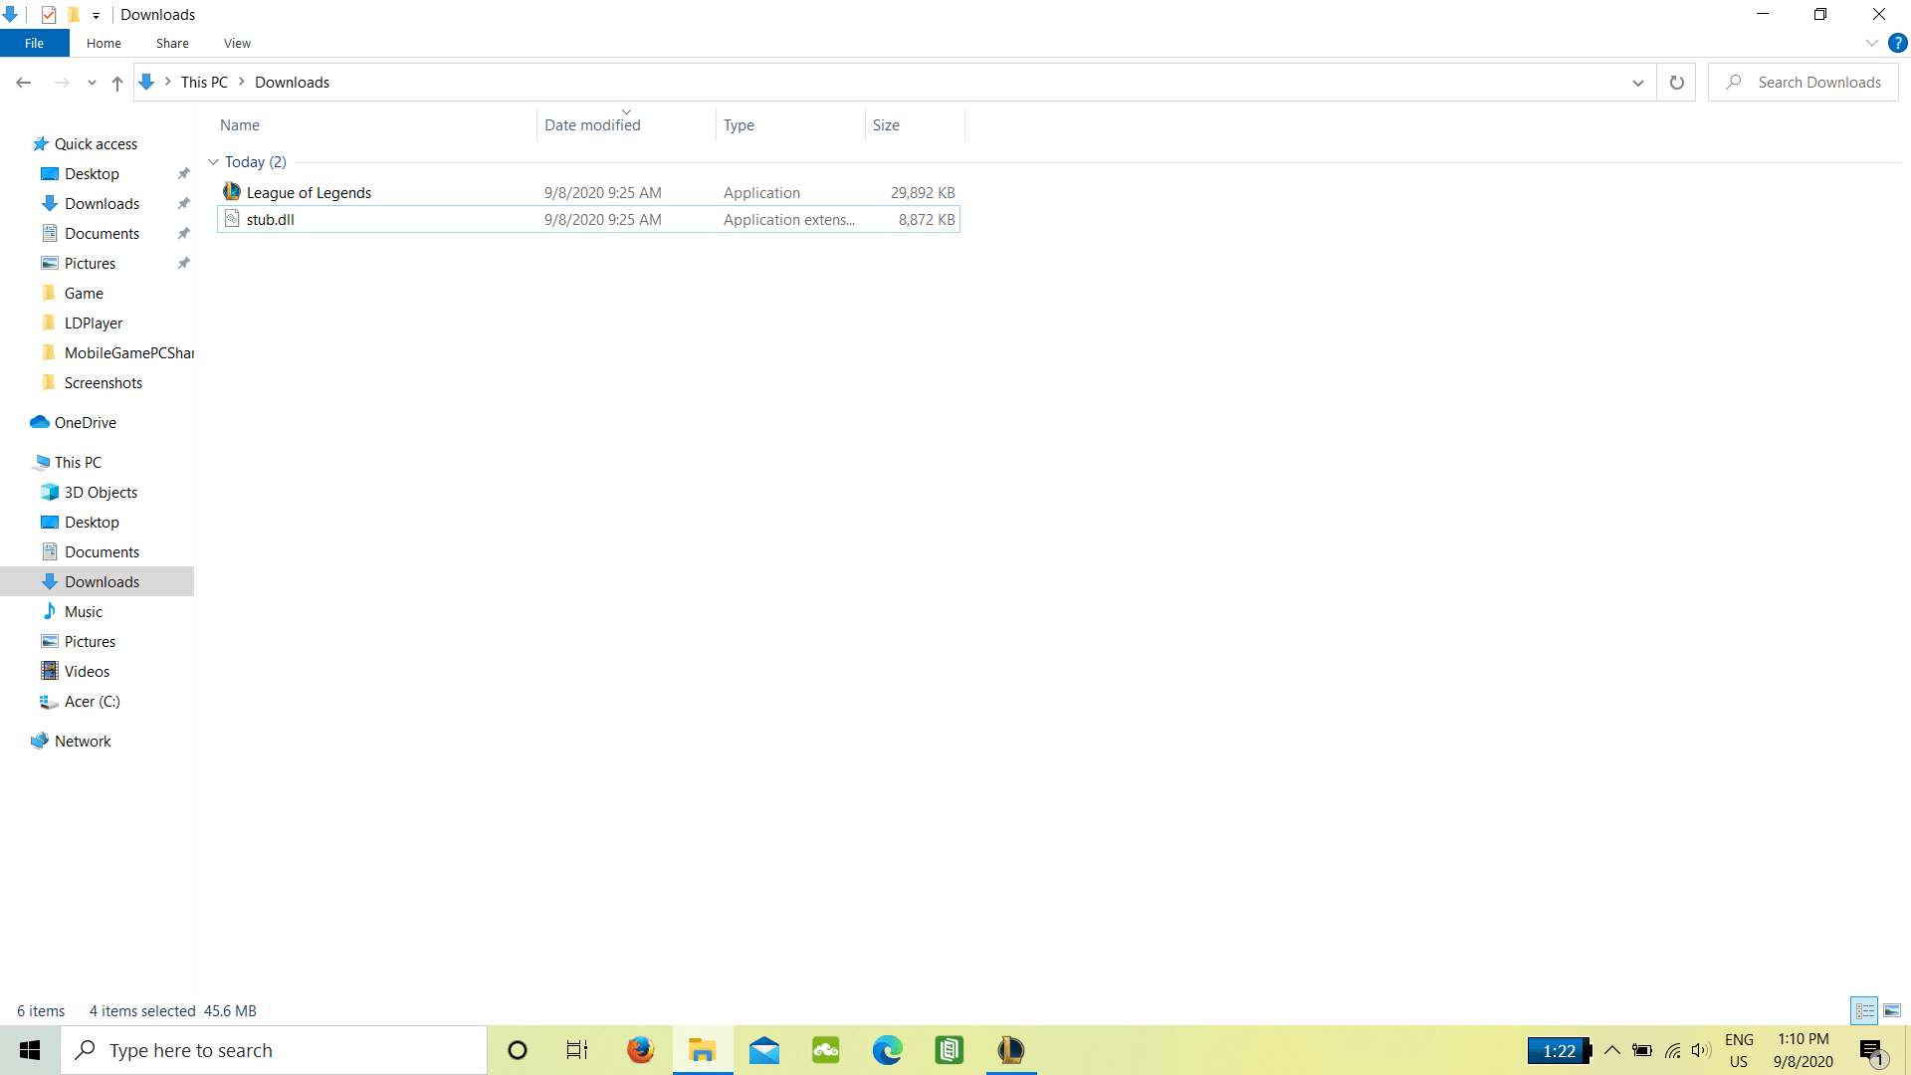
Task: Open the Customize Quick Access Toolbar dropdown
Action: [x=96, y=15]
